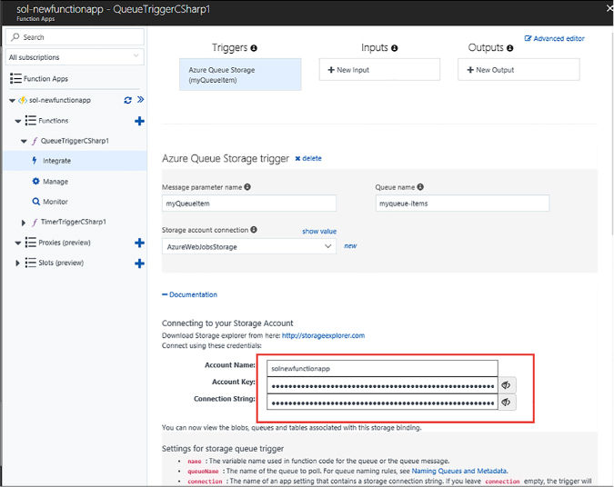Select the TimerTriggerCSharp1 function
The height and width of the screenshot is (487, 614).
[x=74, y=222]
